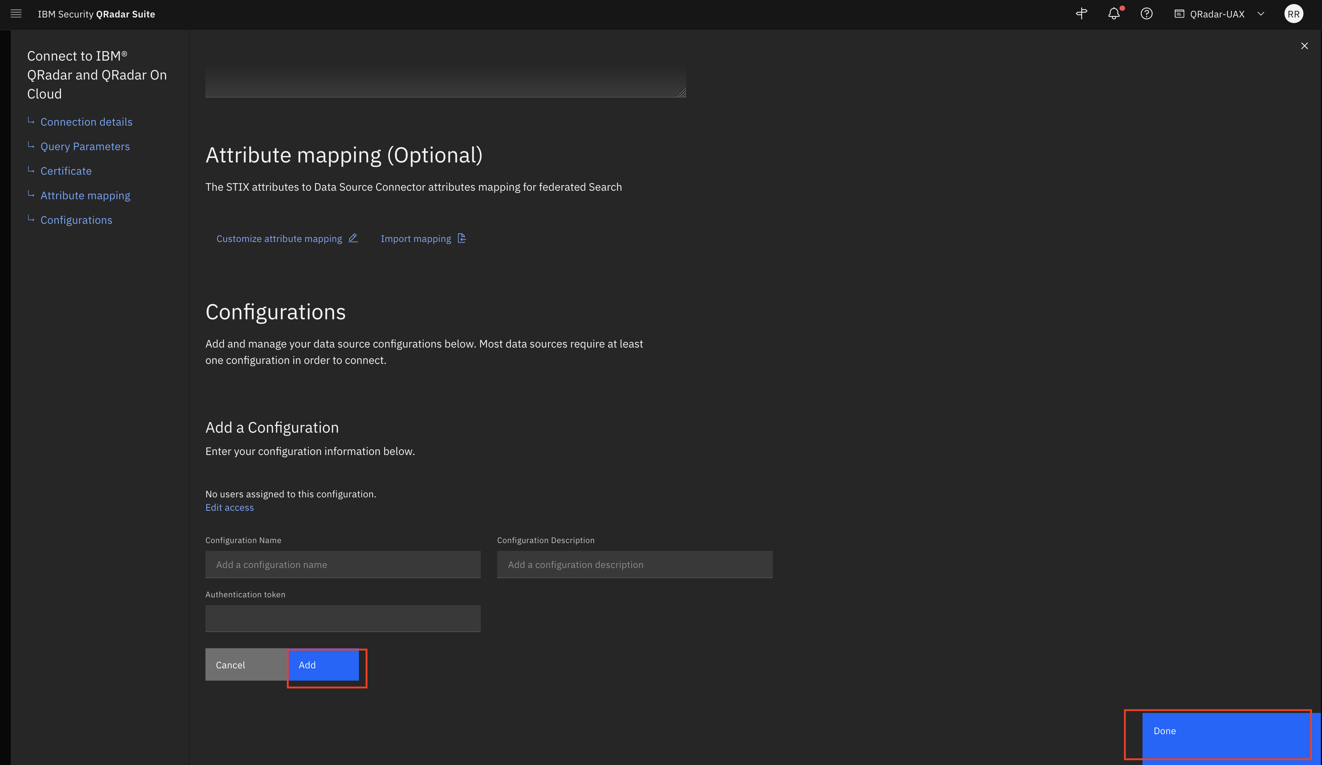
Task: Click into the Authentication token field
Action: (343, 619)
